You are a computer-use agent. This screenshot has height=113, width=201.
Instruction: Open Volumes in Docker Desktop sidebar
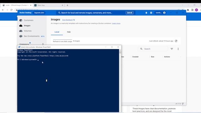click(25, 31)
